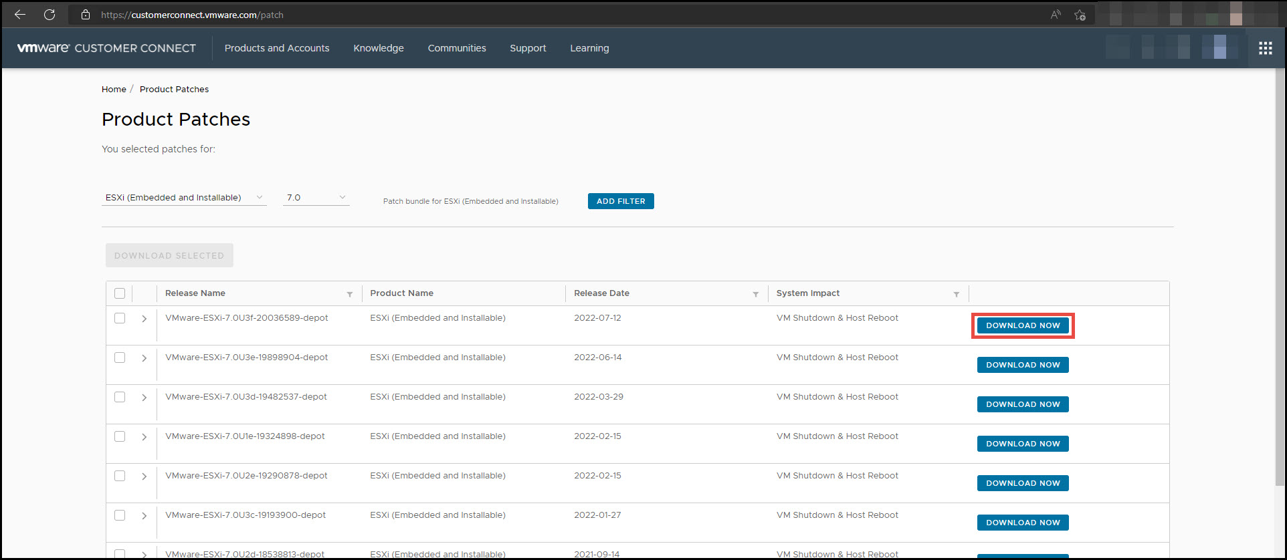Click the ADD FILTER button

(x=621, y=201)
